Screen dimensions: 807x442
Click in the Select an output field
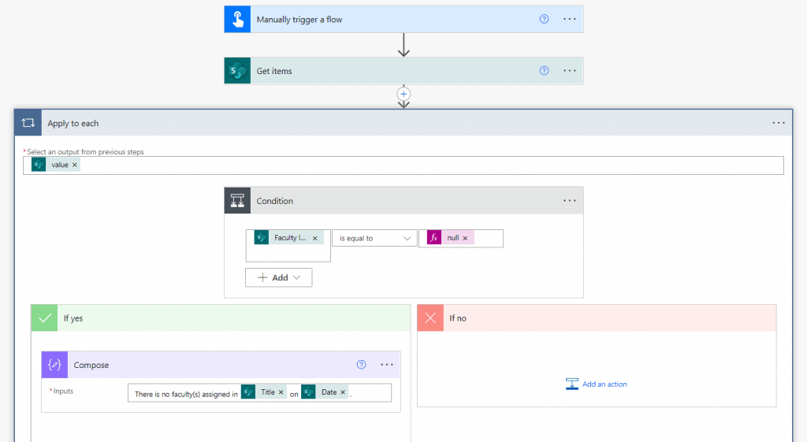click(403, 165)
